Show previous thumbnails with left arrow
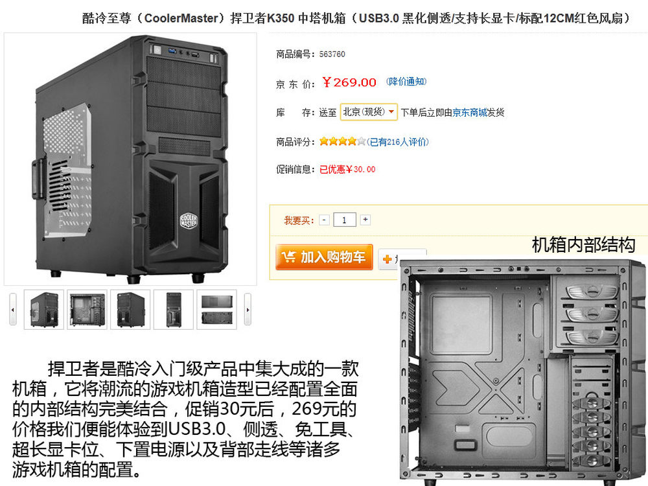Image resolution: width=648 pixels, height=486 pixels. coord(13,310)
